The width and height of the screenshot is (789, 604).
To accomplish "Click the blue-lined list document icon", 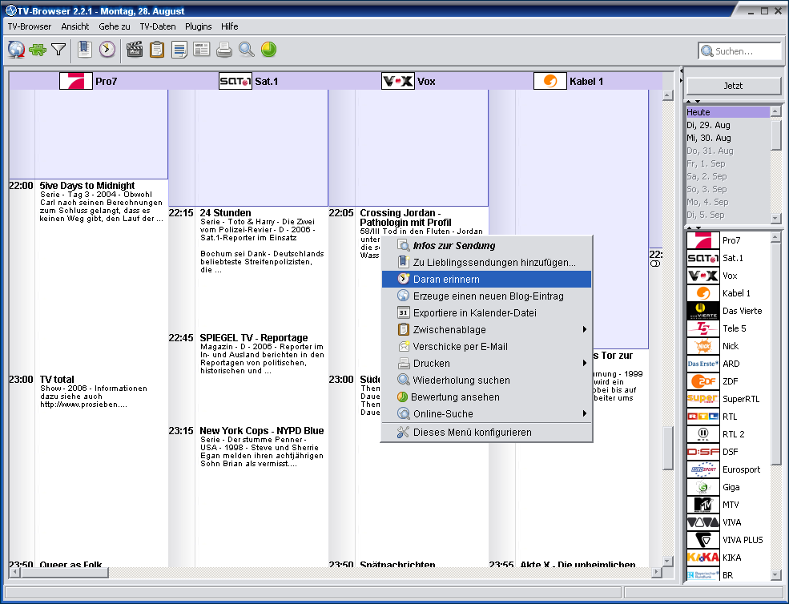I will [179, 50].
